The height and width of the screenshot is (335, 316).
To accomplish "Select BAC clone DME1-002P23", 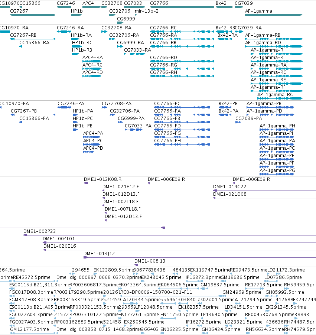I will pos(39,231).
